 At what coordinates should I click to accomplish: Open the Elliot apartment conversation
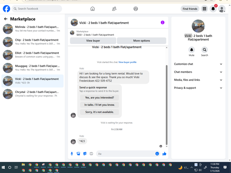[32, 55]
